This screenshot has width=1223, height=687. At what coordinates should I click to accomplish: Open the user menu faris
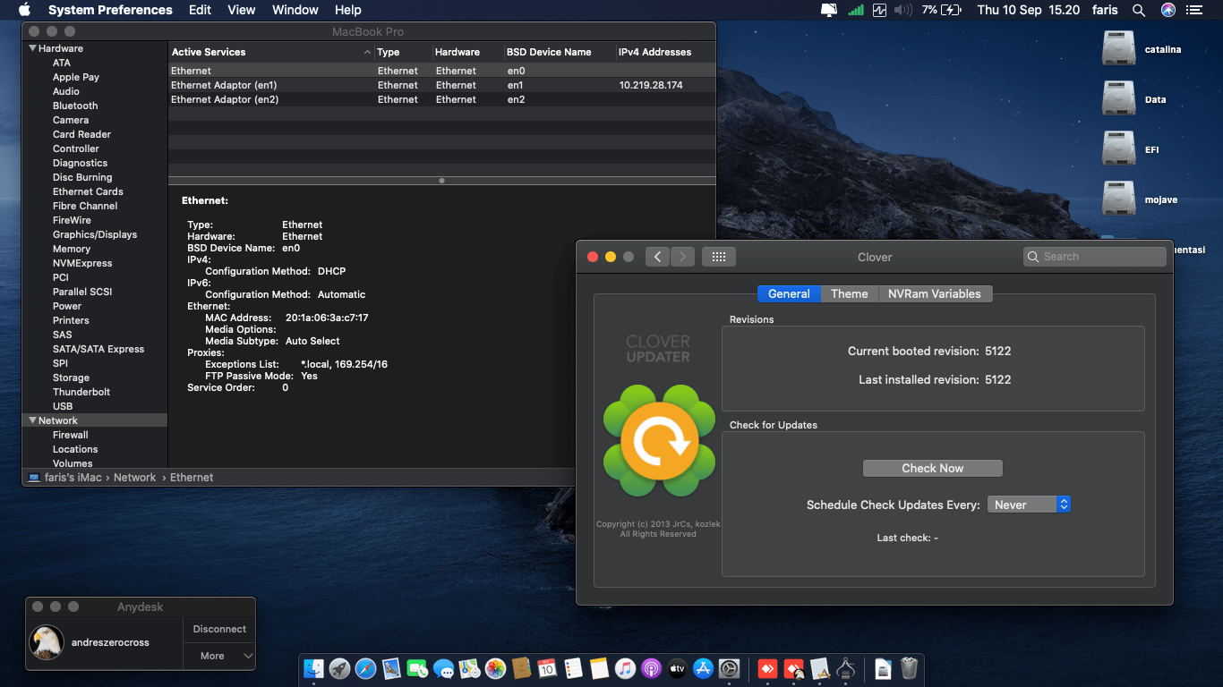(x=1105, y=10)
